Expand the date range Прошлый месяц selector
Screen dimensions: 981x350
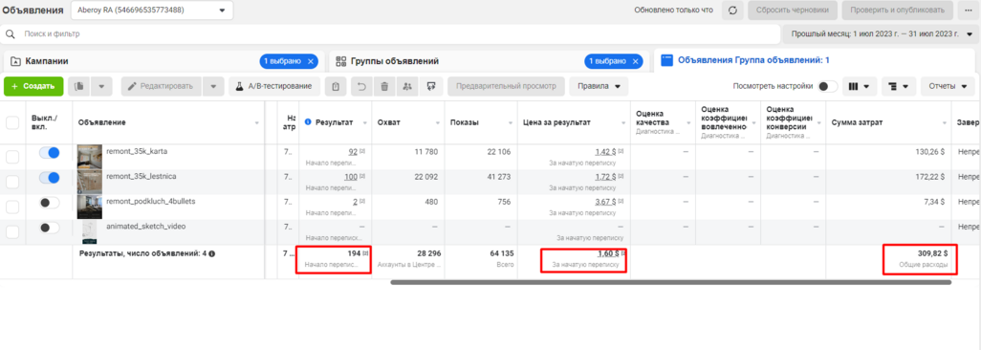click(881, 33)
